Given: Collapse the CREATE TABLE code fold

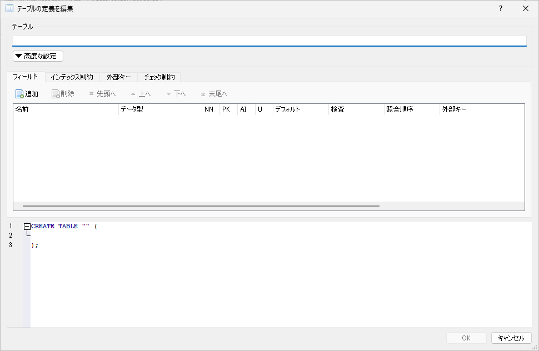Looking at the screenshot, I should (x=27, y=227).
